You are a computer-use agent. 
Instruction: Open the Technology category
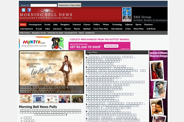(117, 24)
